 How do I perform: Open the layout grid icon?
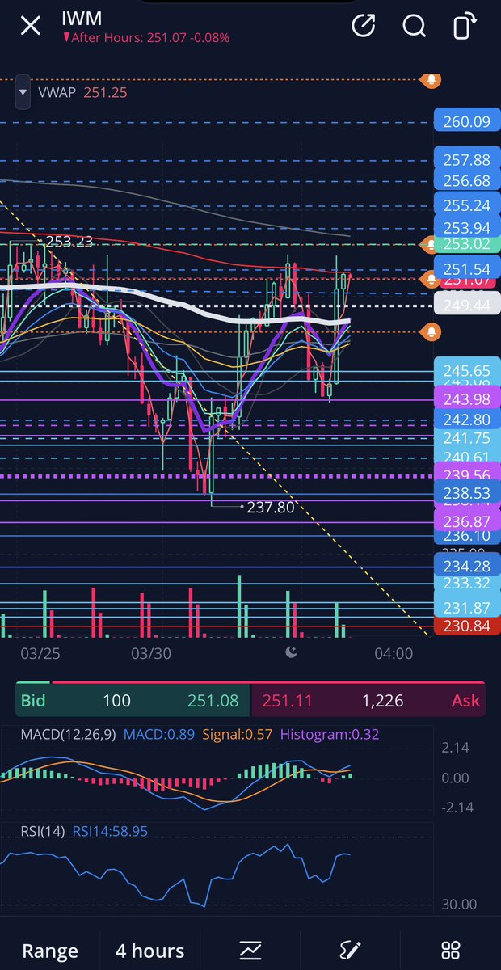click(x=450, y=950)
